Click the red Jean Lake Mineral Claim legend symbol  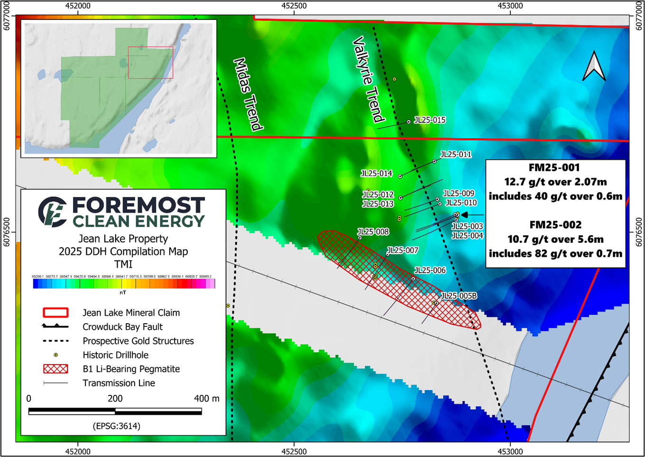click(x=55, y=313)
